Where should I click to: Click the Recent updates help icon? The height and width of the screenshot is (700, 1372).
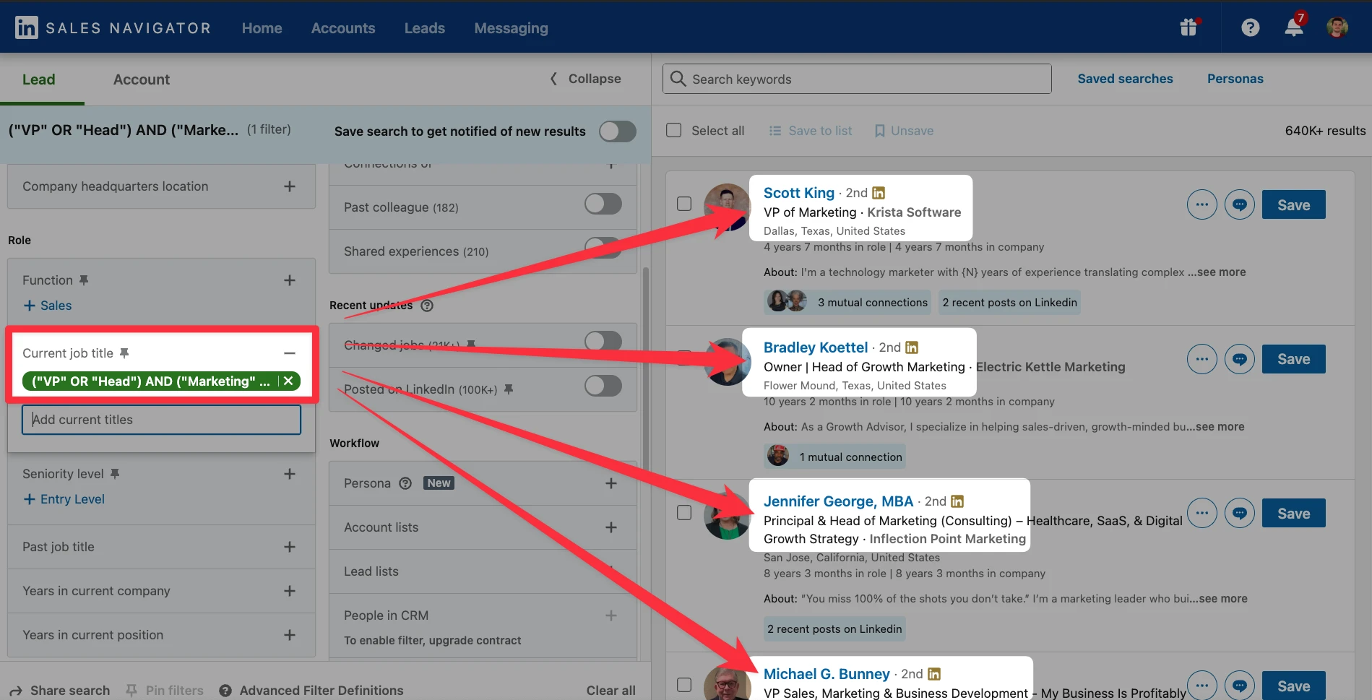pyautogui.click(x=427, y=306)
